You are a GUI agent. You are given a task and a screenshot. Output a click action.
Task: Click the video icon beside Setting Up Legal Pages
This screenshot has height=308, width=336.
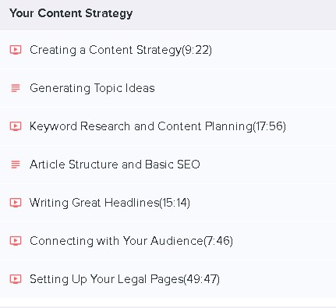[x=16, y=279]
